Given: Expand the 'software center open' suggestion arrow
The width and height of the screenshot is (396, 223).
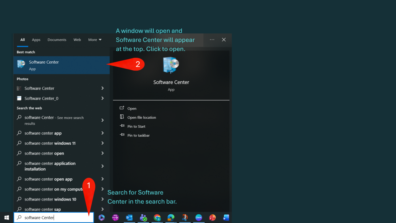Looking at the screenshot, I should pyautogui.click(x=102, y=153).
